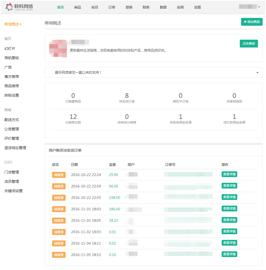Expand the 趣乐网 notice dropdown
This screenshot has height=270, width=266.
[x=257, y=72]
